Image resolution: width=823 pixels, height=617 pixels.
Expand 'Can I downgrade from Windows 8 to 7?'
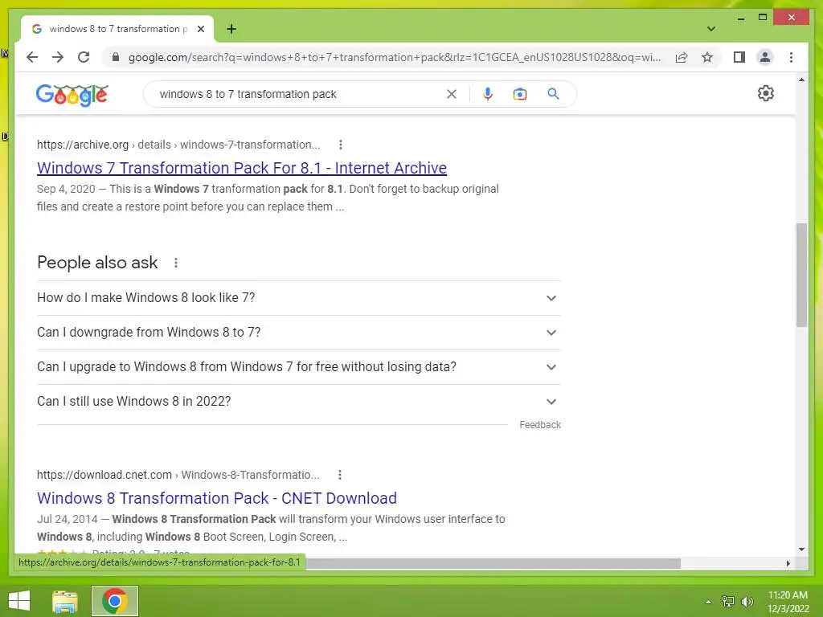tap(299, 333)
